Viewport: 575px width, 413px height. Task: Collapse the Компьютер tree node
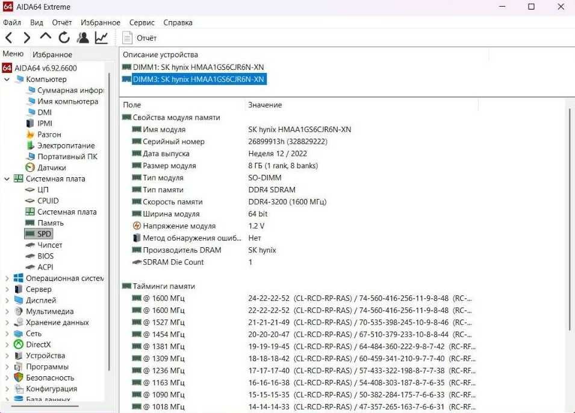point(7,80)
